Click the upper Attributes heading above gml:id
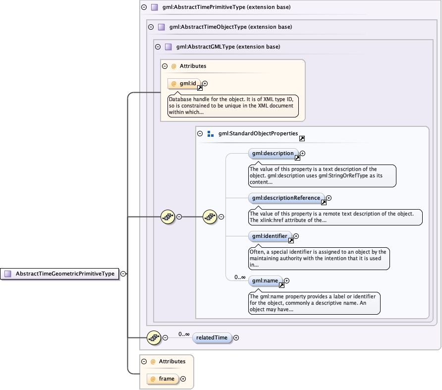Image resolution: width=442 pixels, height=390 pixels. (x=193, y=66)
